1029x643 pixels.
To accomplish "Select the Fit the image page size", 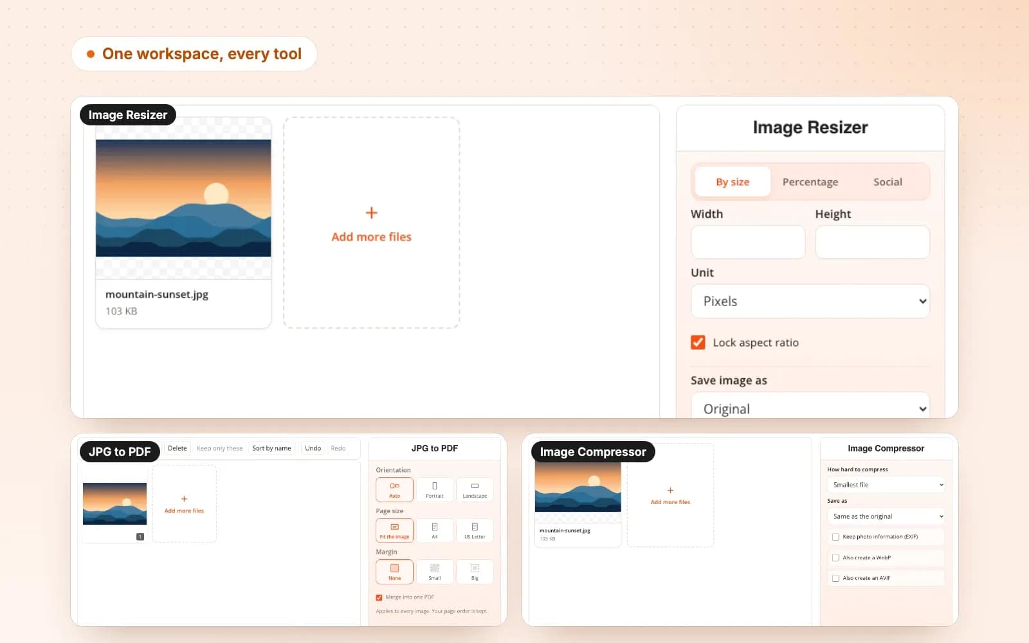I will coord(394,530).
